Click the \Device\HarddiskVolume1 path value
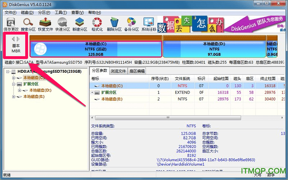This screenshot has width=288, height=180. 180,164
